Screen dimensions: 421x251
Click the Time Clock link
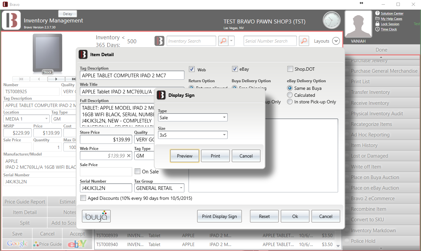click(389, 29)
